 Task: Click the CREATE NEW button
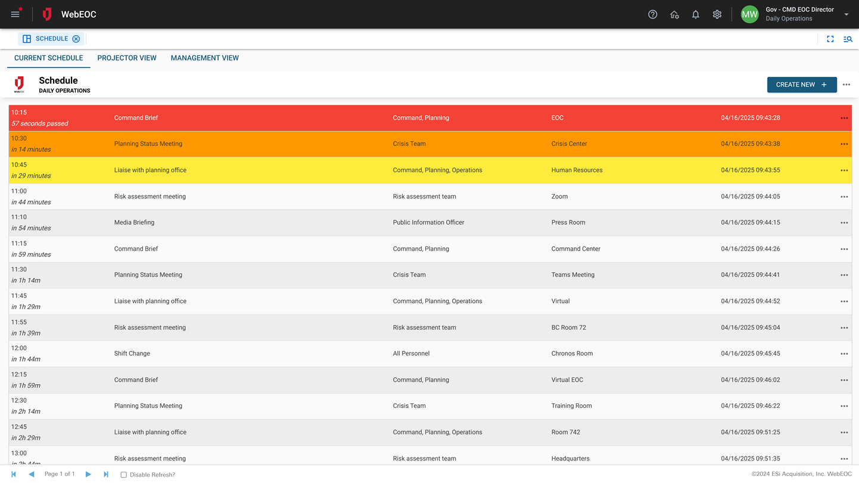coord(801,85)
